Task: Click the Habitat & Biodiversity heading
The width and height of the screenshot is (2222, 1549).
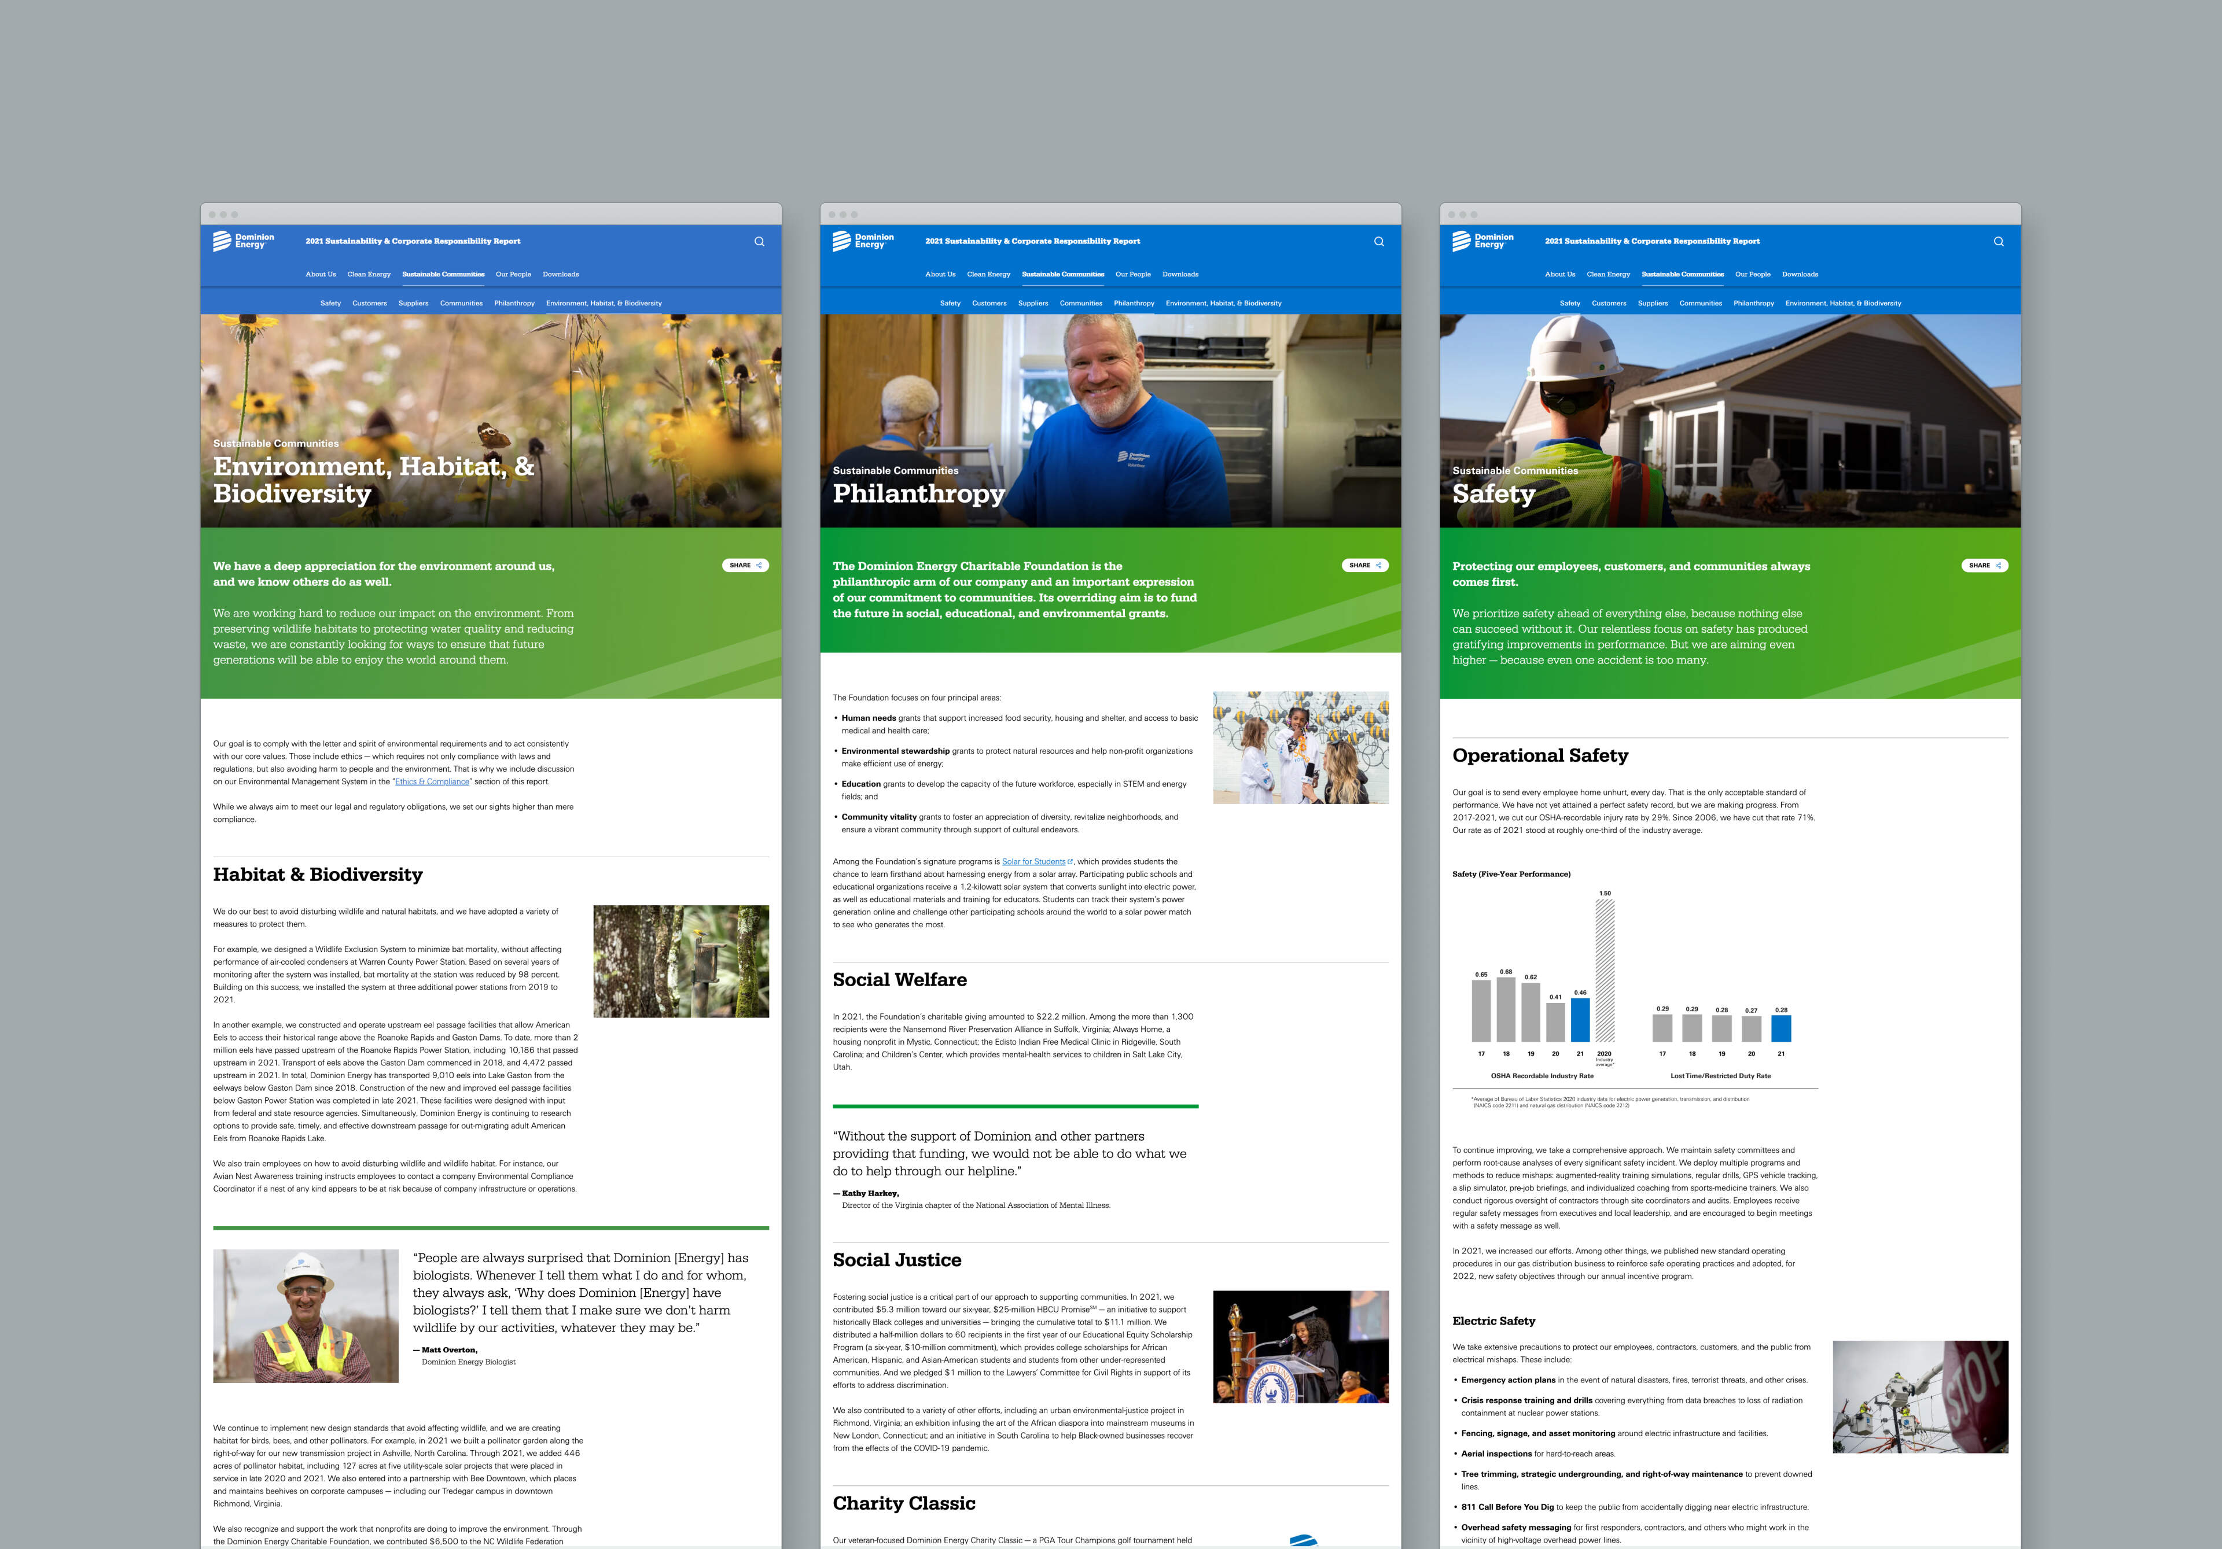Action: pos(318,875)
